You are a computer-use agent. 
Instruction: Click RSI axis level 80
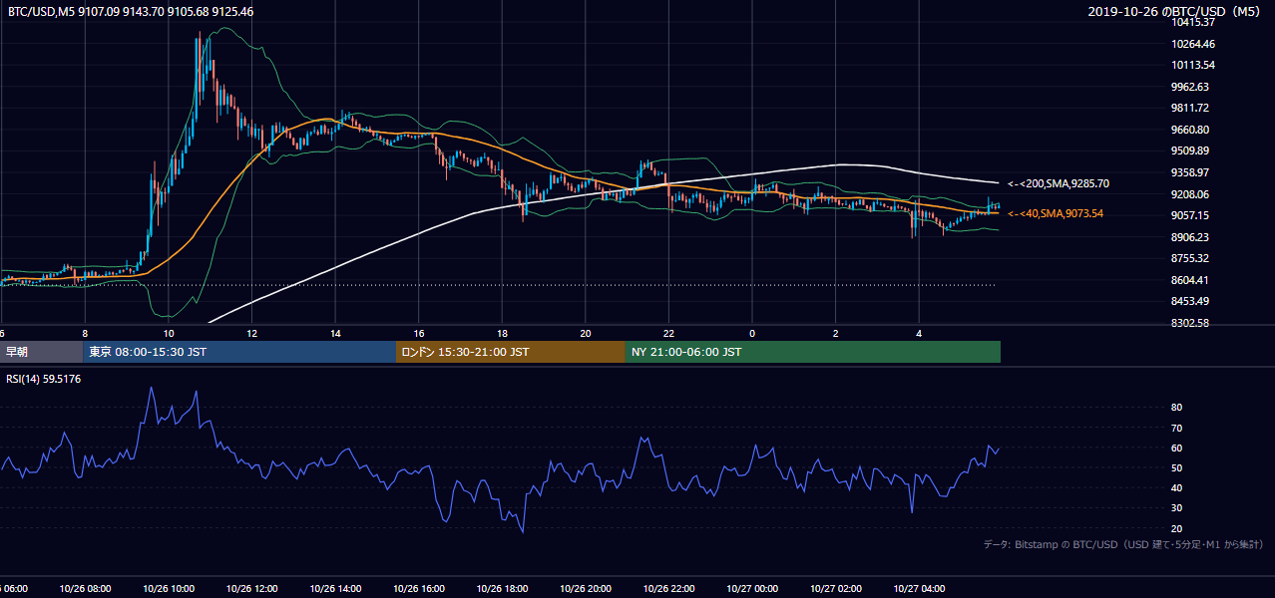click(x=1177, y=408)
